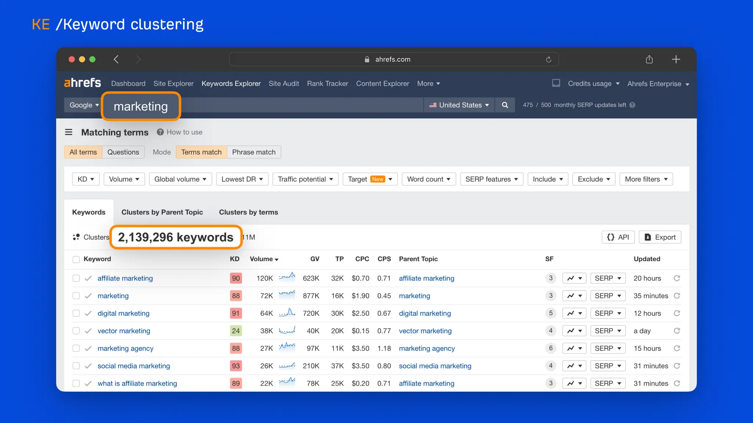Viewport: 753px width, 423px height.
Task: Toggle the select-all keywords checkbox
Action: click(76, 260)
